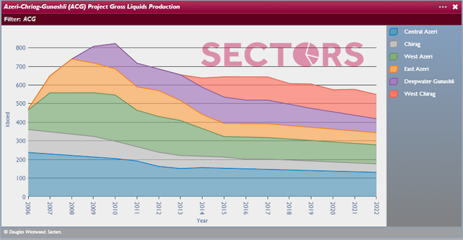Viewport: 463px width, 240px height.
Task: Click the chart title 'Azeri-Chirag-Gunashli (ACG) Project Gross Liquids Production'
Action: [x=92, y=6]
